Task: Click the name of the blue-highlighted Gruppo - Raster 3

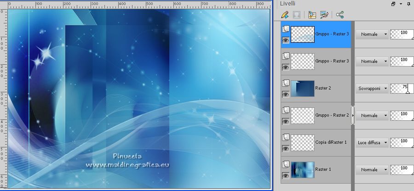Action: (x=332, y=34)
